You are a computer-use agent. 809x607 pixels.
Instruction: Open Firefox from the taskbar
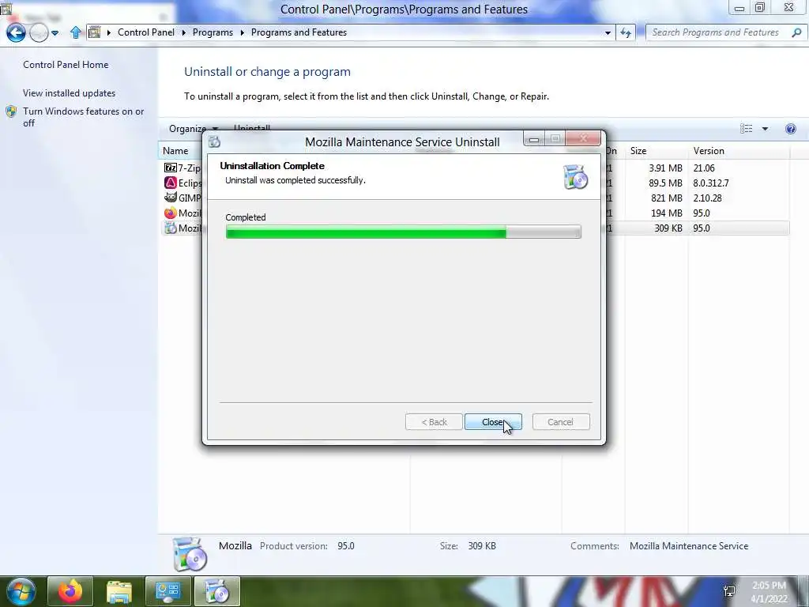70,591
